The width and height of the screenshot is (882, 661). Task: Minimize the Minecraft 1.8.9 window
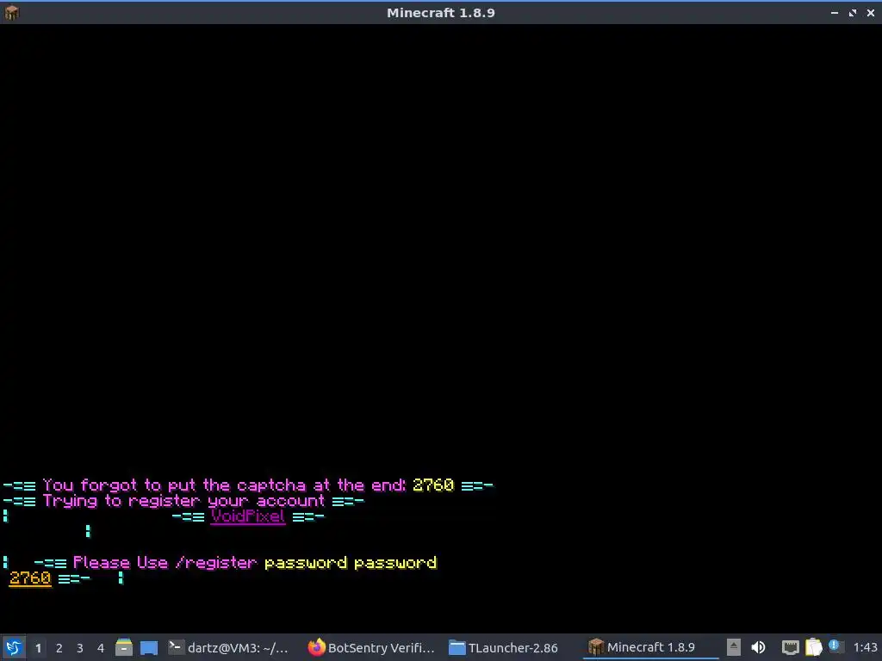coord(834,12)
